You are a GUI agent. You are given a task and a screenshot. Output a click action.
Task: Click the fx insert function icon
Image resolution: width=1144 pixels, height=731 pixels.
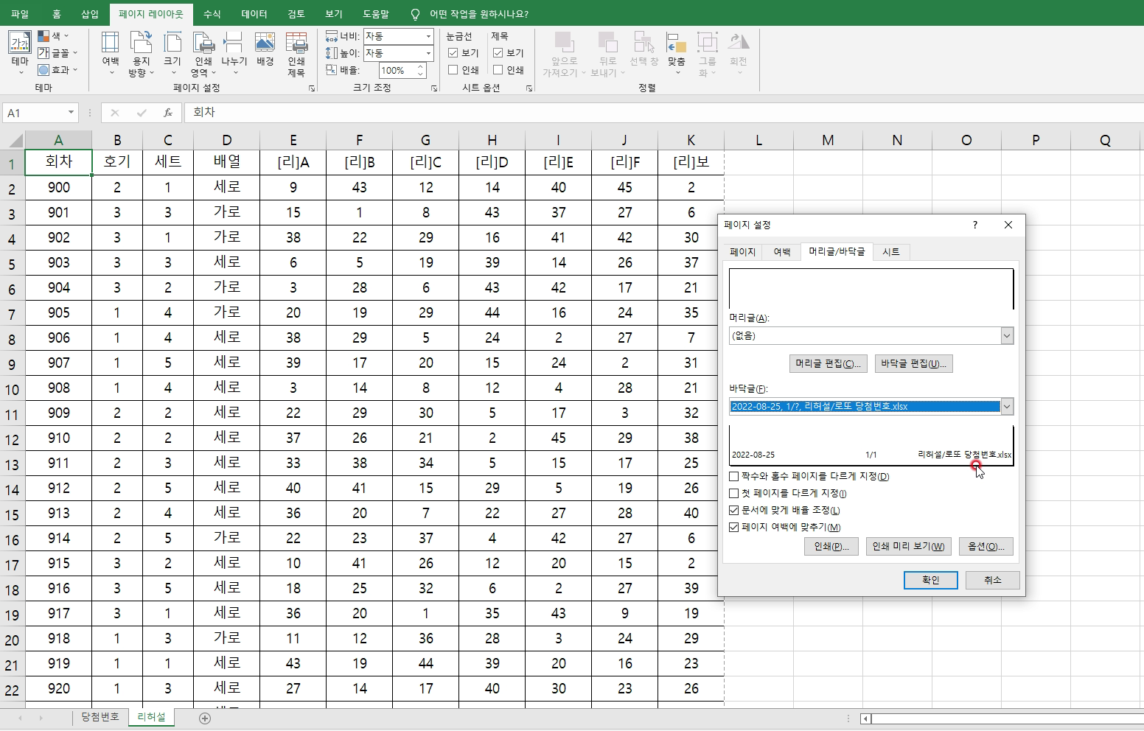tap(168, 113)
